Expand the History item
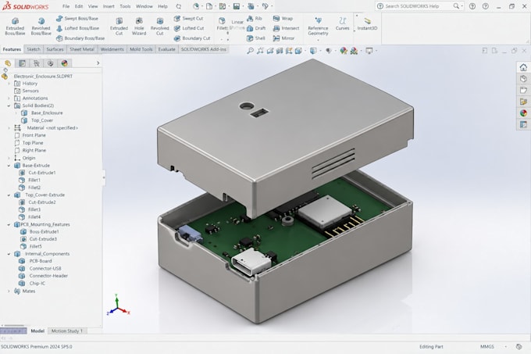Viewport: 531px width, 354px height. point(9,84)
